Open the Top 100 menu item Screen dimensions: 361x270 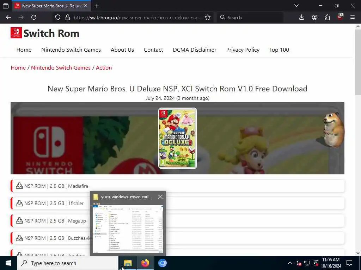tap(279, 50)
